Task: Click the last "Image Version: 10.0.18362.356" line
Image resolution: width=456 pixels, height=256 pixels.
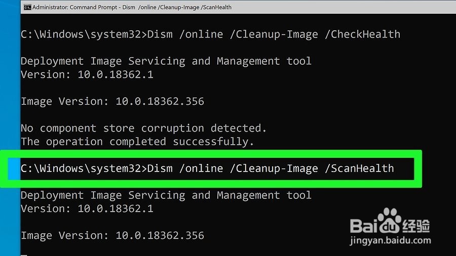Action: pos(112,235)
